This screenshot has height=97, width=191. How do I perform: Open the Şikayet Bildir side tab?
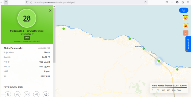[x=188, y=44]
